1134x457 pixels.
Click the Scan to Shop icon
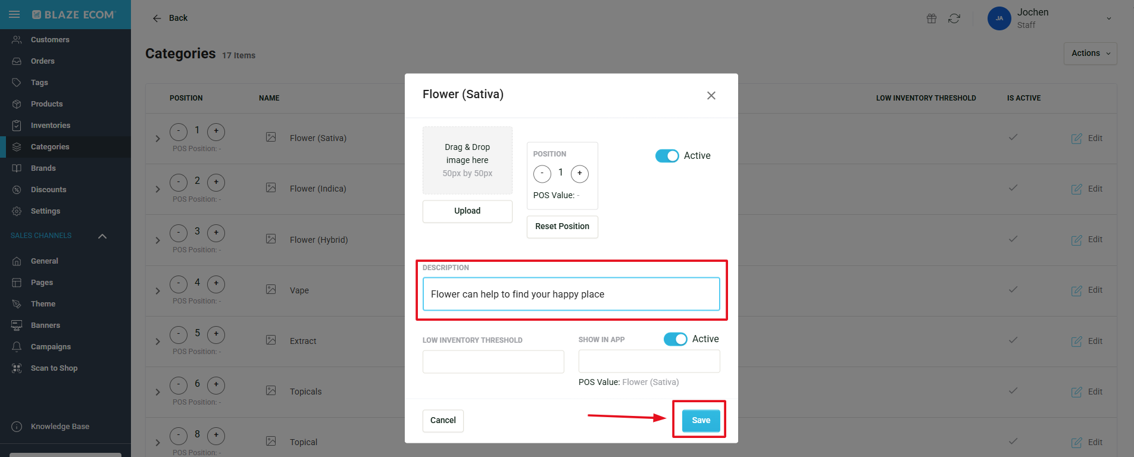tap(17, 368)
